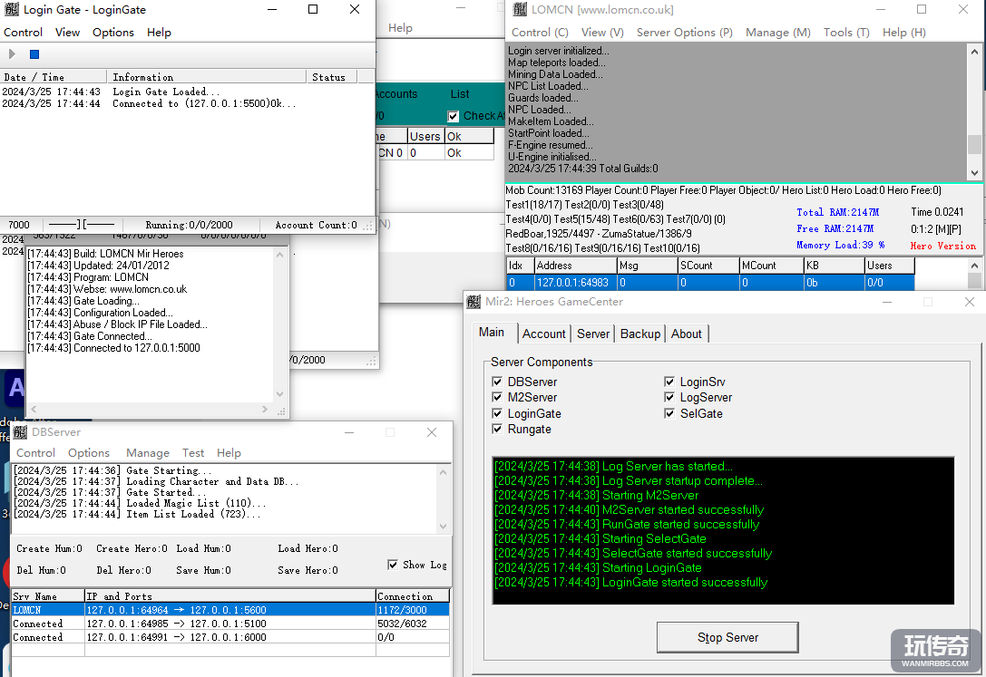Open the Options menu in Login Gate
Viewport: 986px width, 677px height.
pyautogui.click(x=113, y=32)
